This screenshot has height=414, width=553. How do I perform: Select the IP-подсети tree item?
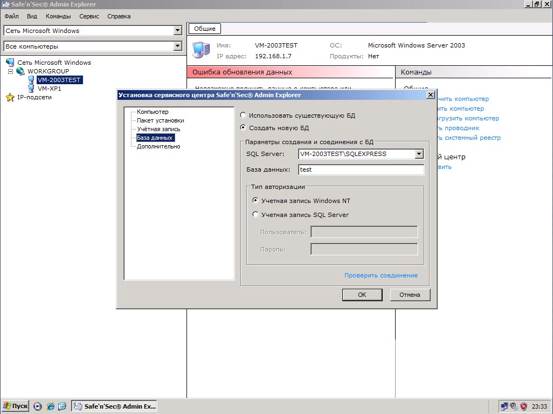(x=34, y=97)
